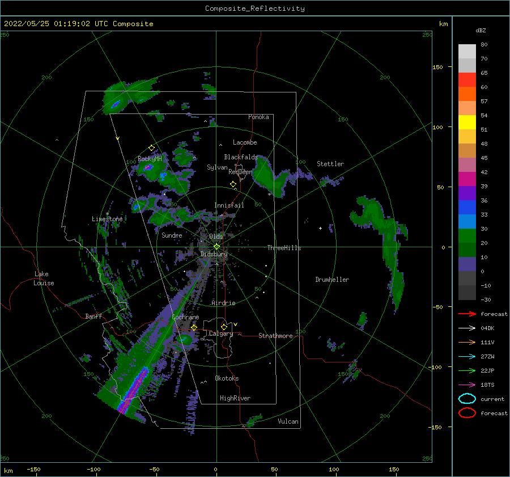Click the orange 111V arrow legend icon

pos(467,342)
